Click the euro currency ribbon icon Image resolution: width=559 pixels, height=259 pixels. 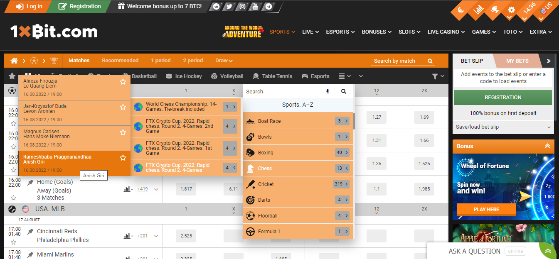tap(460, 10)
